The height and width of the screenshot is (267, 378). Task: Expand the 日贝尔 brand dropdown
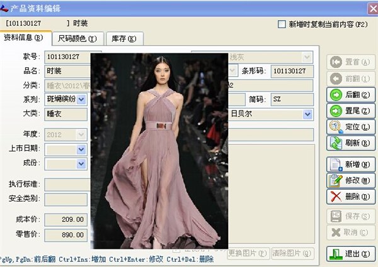307,114
